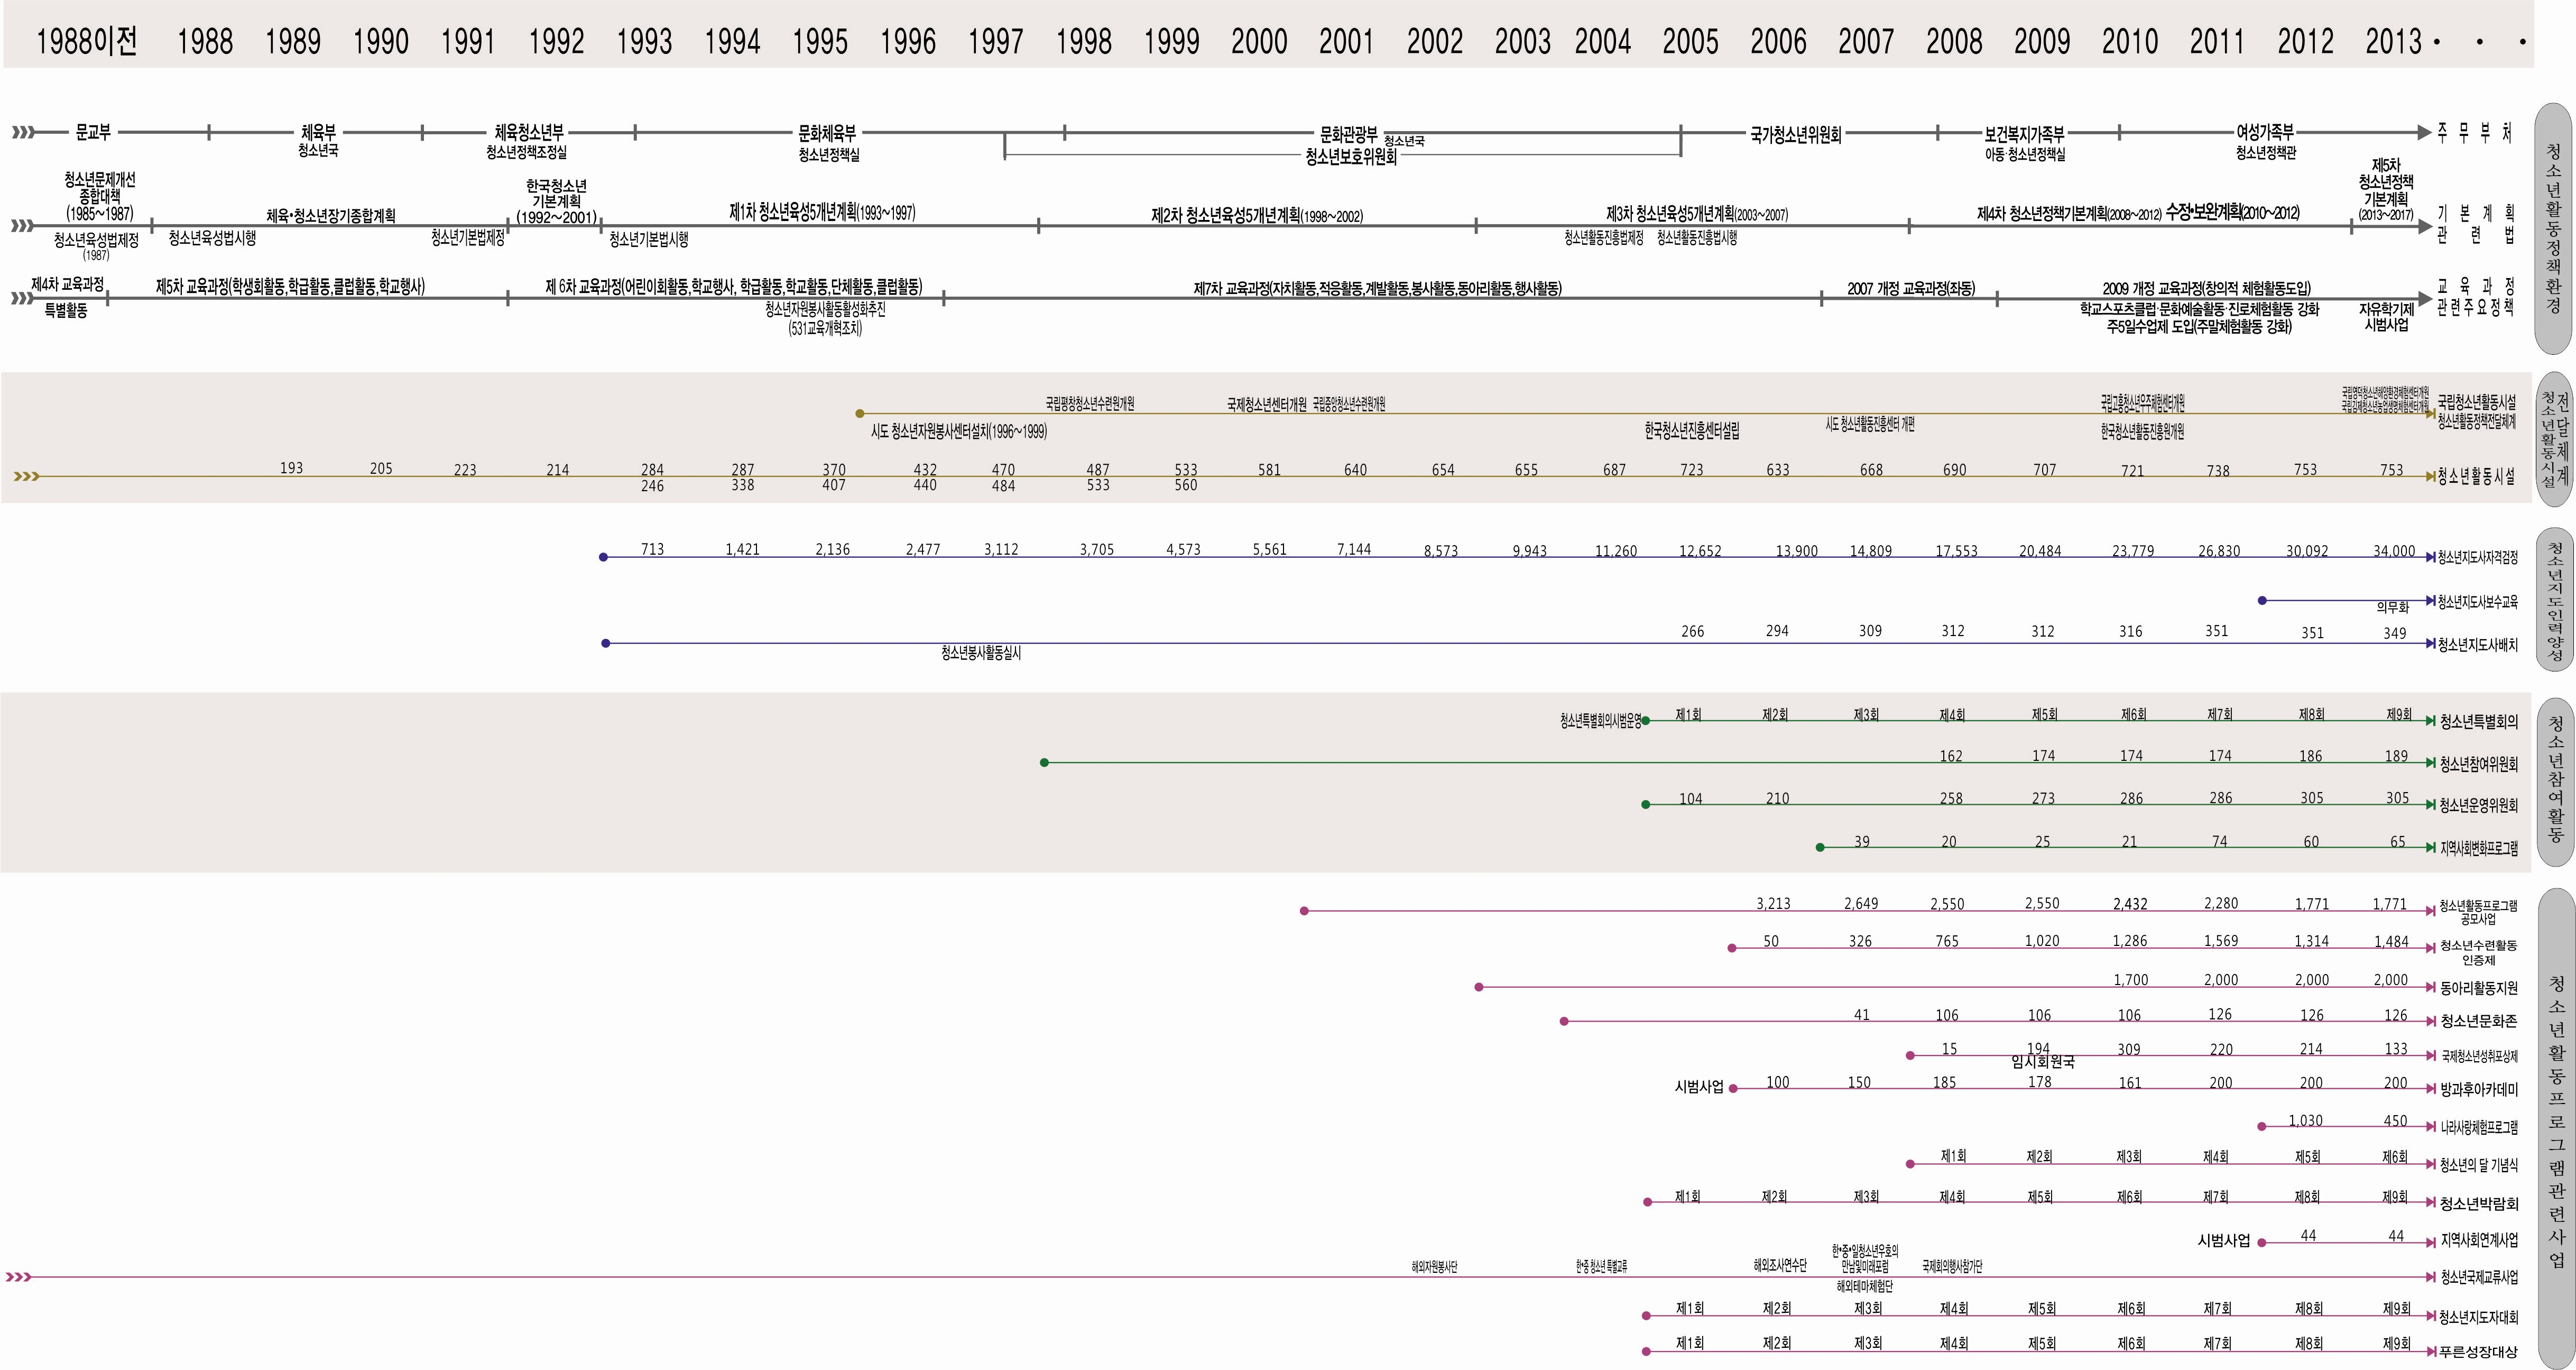Select the 청소년박람회 row label
Screen dimensions: 2576x1370
pos(2479,1204)
